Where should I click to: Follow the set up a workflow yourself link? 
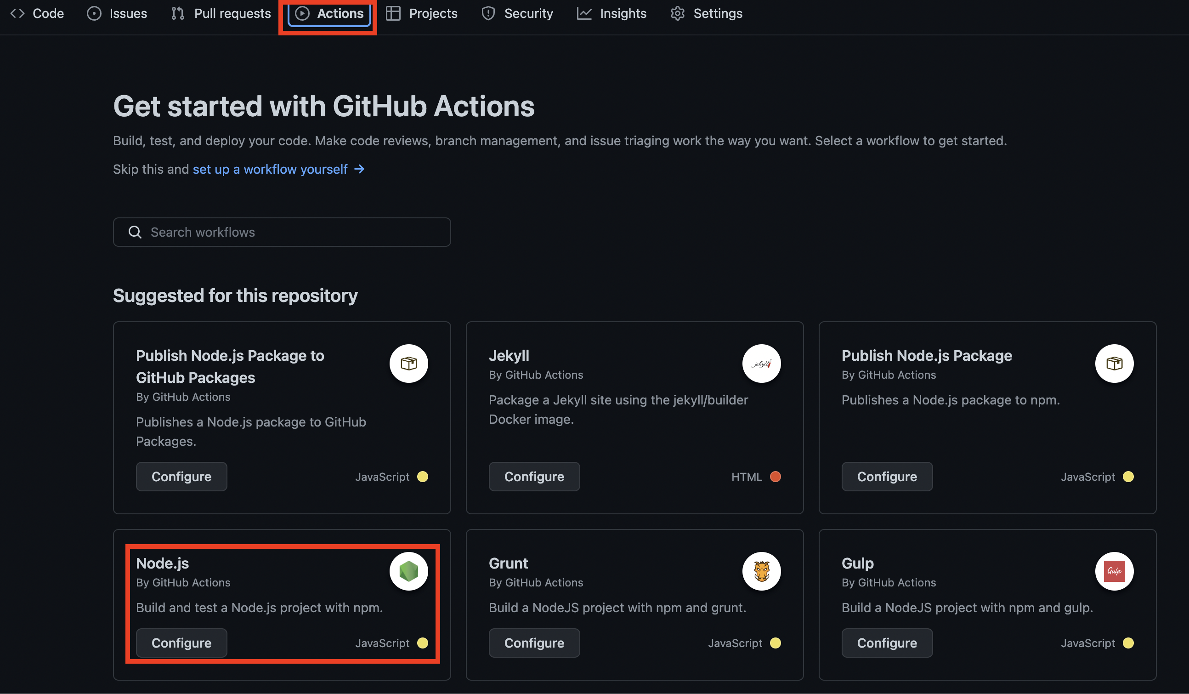click(270, 169)
